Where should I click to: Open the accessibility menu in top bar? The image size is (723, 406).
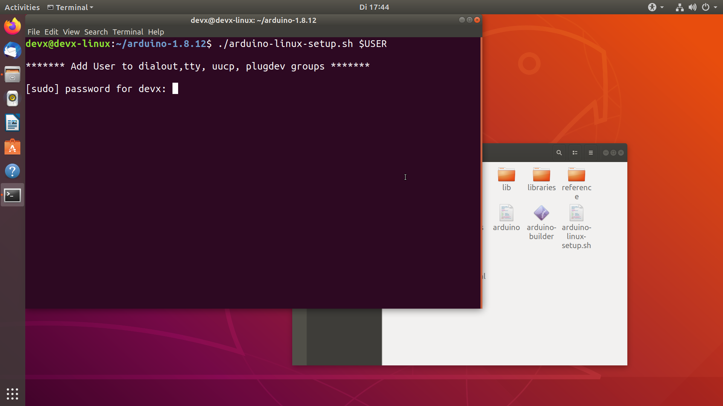pyautogui.click(x=656, y=7)
